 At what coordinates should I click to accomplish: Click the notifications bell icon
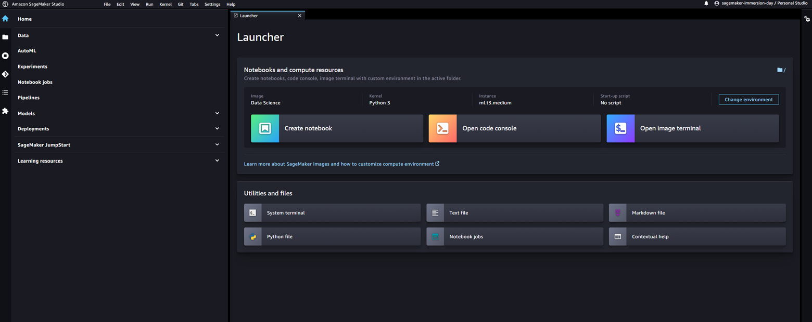coord(706,4)
